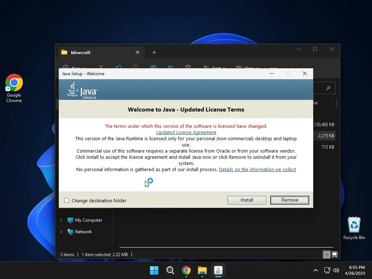Open the Updated License Agreement link
Image resolution: width=372 pixels, height=279 pixels.
pos(186,132)
